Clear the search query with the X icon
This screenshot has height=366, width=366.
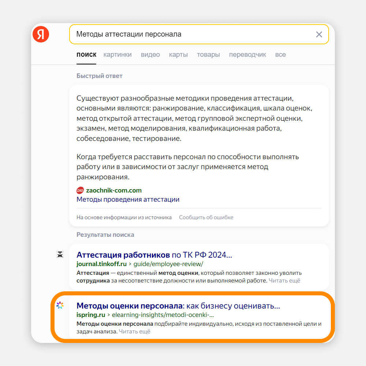pos(319,34)
